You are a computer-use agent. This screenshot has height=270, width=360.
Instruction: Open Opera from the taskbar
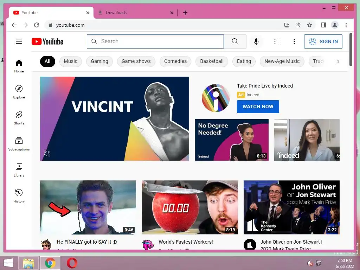[72, 263]
